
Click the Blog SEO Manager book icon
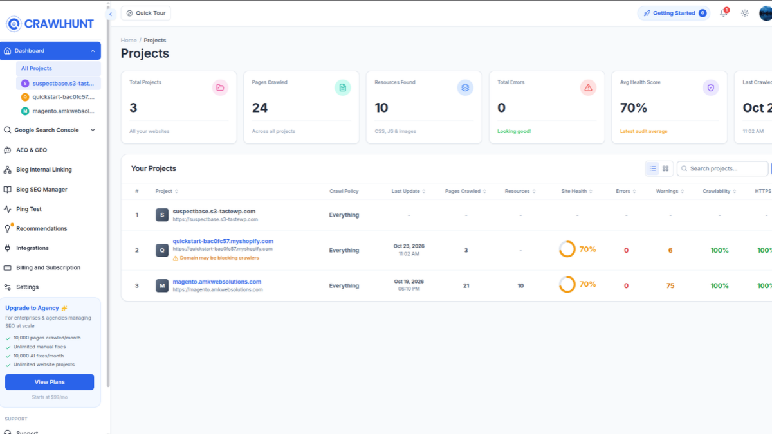click(8, 190)
